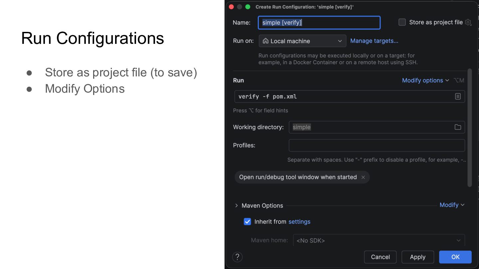Click the expand-field icon in the command line box
This screenshot has width=479, height=269.
[458, 96]
